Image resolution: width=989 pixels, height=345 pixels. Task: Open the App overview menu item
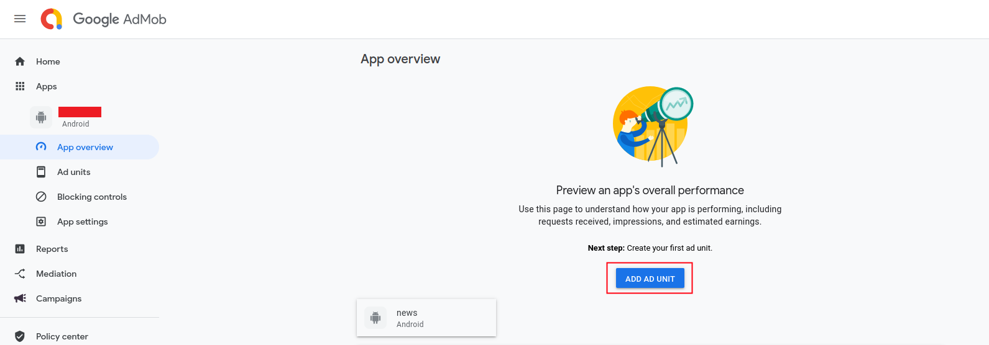85,147
